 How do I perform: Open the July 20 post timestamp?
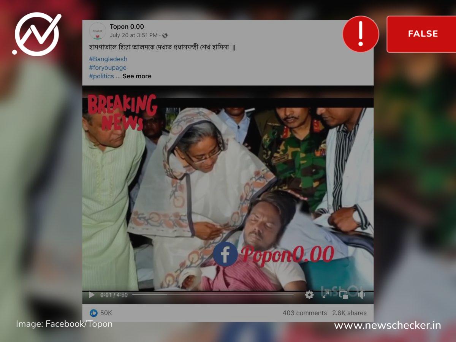coord(133,35)
